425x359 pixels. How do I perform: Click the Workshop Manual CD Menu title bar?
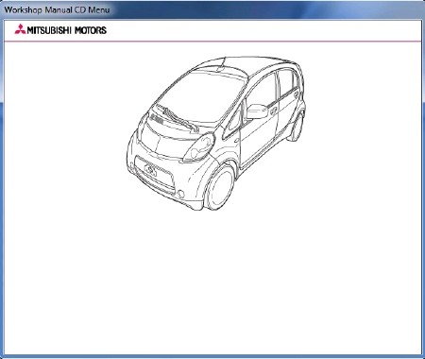(x=212, y=9)
